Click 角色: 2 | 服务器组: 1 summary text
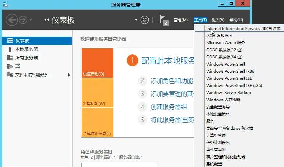This screenshot has width=284, height=167. [112, 157]
